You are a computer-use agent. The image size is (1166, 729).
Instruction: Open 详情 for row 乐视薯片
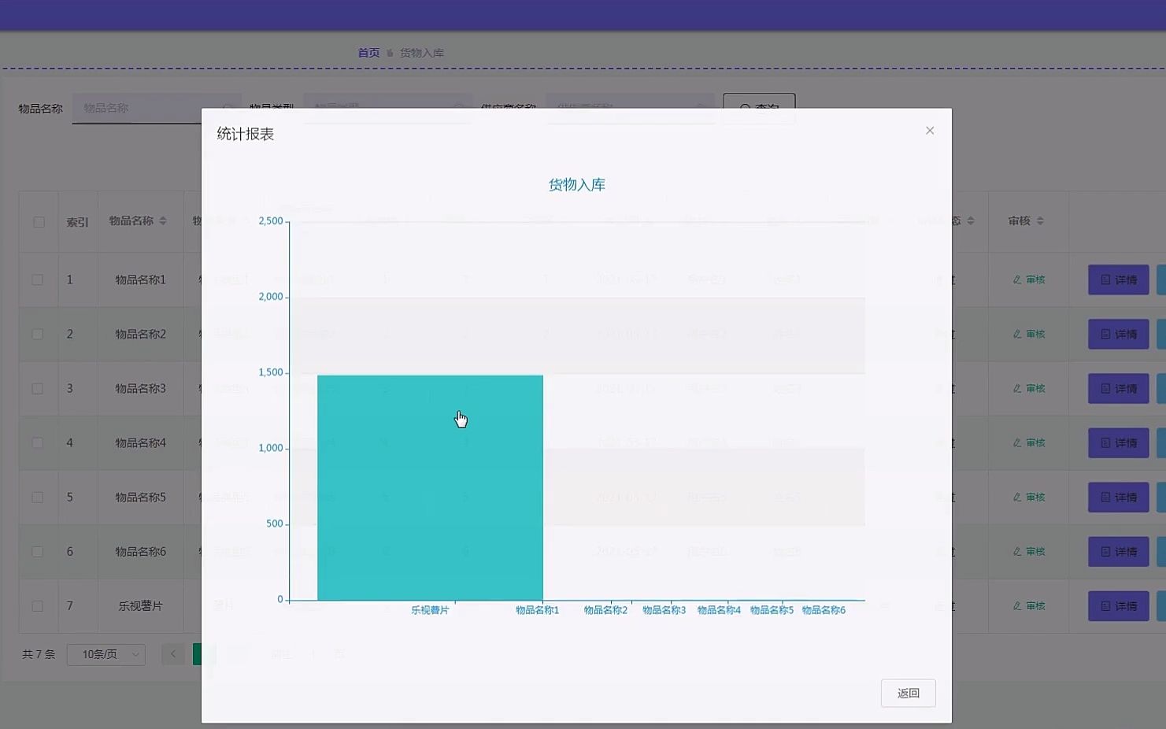(1118, 605)
